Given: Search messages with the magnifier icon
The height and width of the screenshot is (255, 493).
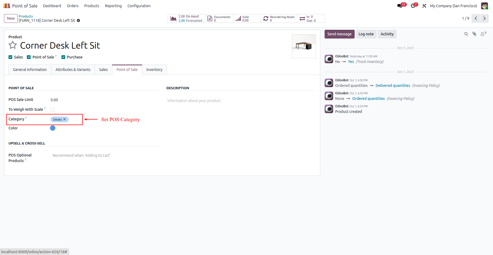Looking at the screenshot, I should (x=466, y=34).
